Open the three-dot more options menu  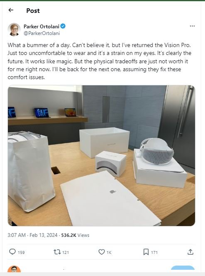tap(192, 26)
